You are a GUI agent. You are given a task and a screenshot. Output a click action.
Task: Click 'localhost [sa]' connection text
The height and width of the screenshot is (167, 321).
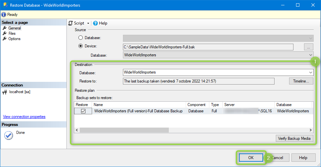(20, 92)
